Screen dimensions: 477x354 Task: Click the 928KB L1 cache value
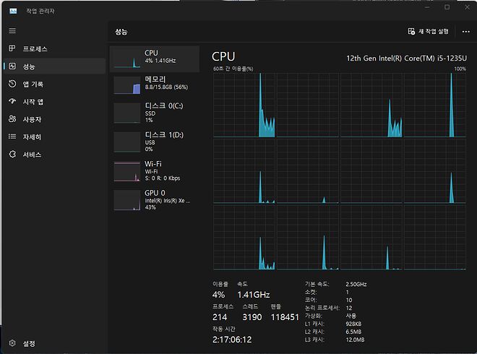pos(353,324)
